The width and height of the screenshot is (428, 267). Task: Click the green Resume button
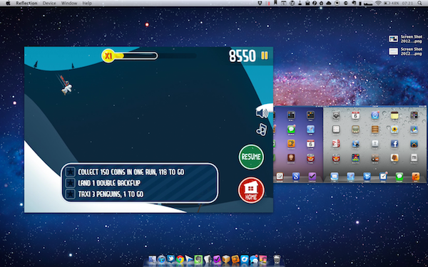coord(251,157)
